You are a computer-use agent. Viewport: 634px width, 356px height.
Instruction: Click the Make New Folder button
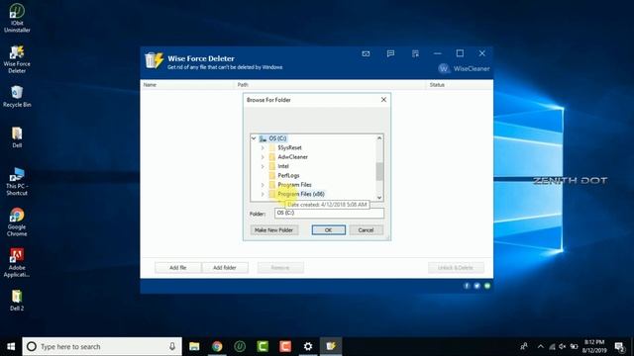tap(274, 230)
